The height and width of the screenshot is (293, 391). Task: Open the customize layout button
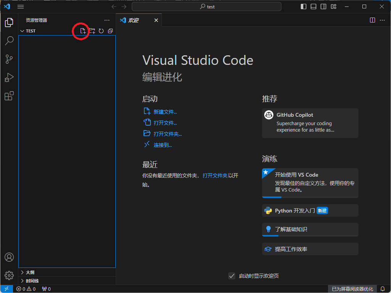point(334,7)
